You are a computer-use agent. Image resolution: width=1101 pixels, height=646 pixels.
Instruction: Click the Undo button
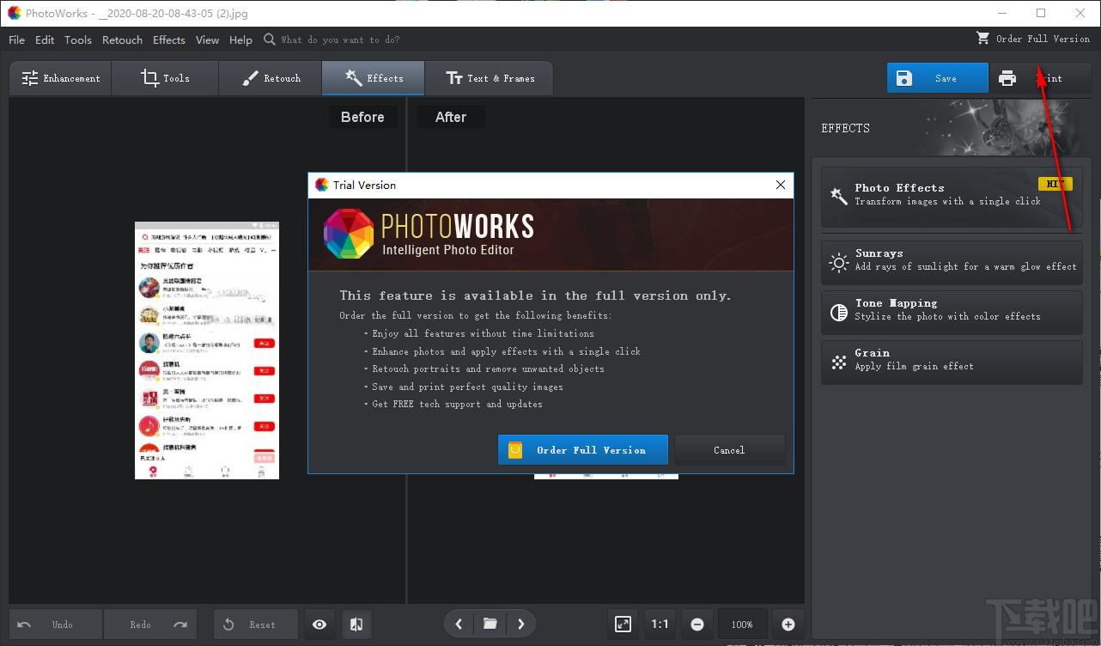coord(56,625)
